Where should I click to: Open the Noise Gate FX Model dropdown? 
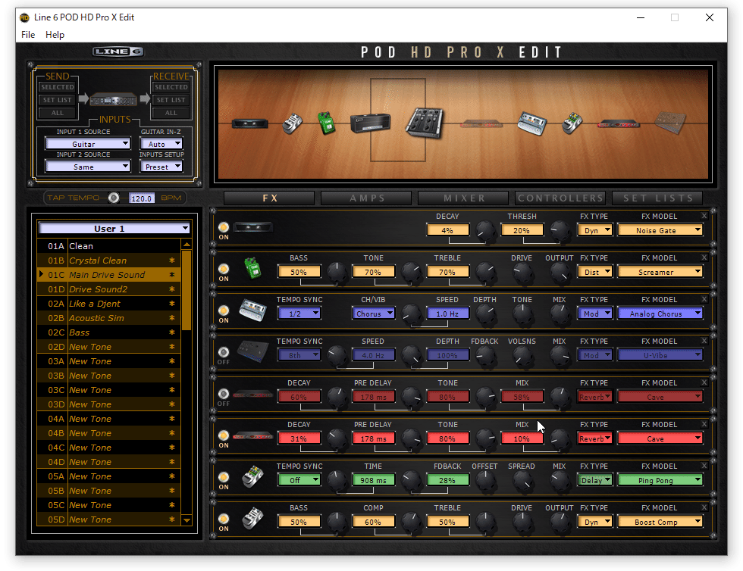click(x=660, y=230)
